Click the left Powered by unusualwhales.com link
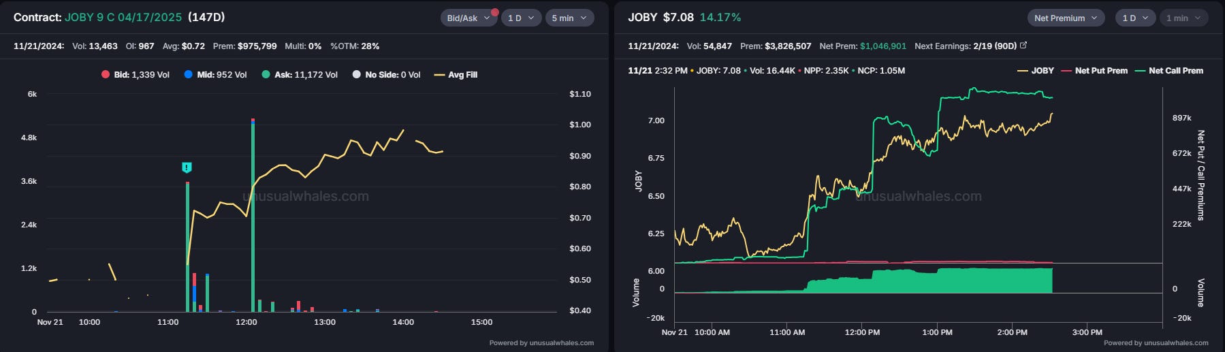This screenshot has height=352, width=1225. click(541, 343)
